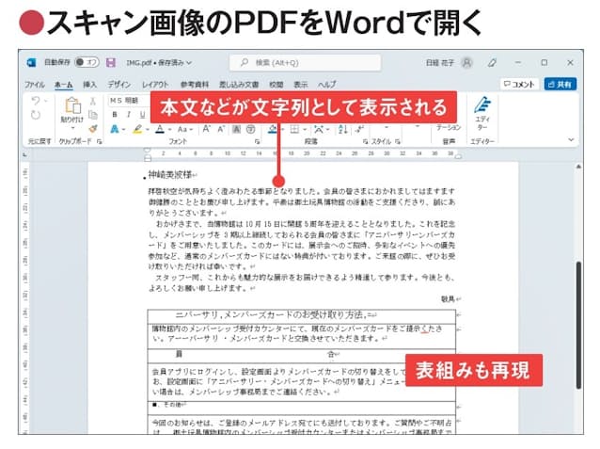Viewport: 600px width, 449px height.
Task: Click the 検索 search box
Action: pos(305,62)
